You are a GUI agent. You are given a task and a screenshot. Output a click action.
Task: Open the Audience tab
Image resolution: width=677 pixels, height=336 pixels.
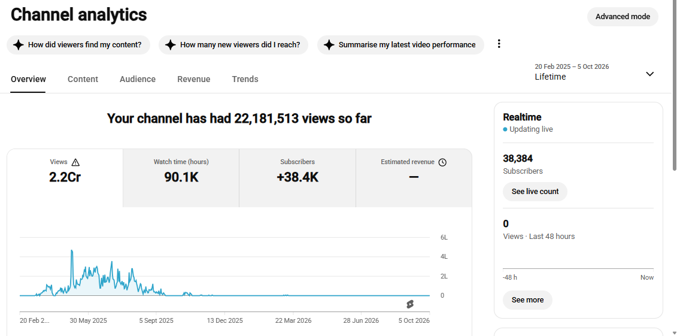click(x=138, y=79)
